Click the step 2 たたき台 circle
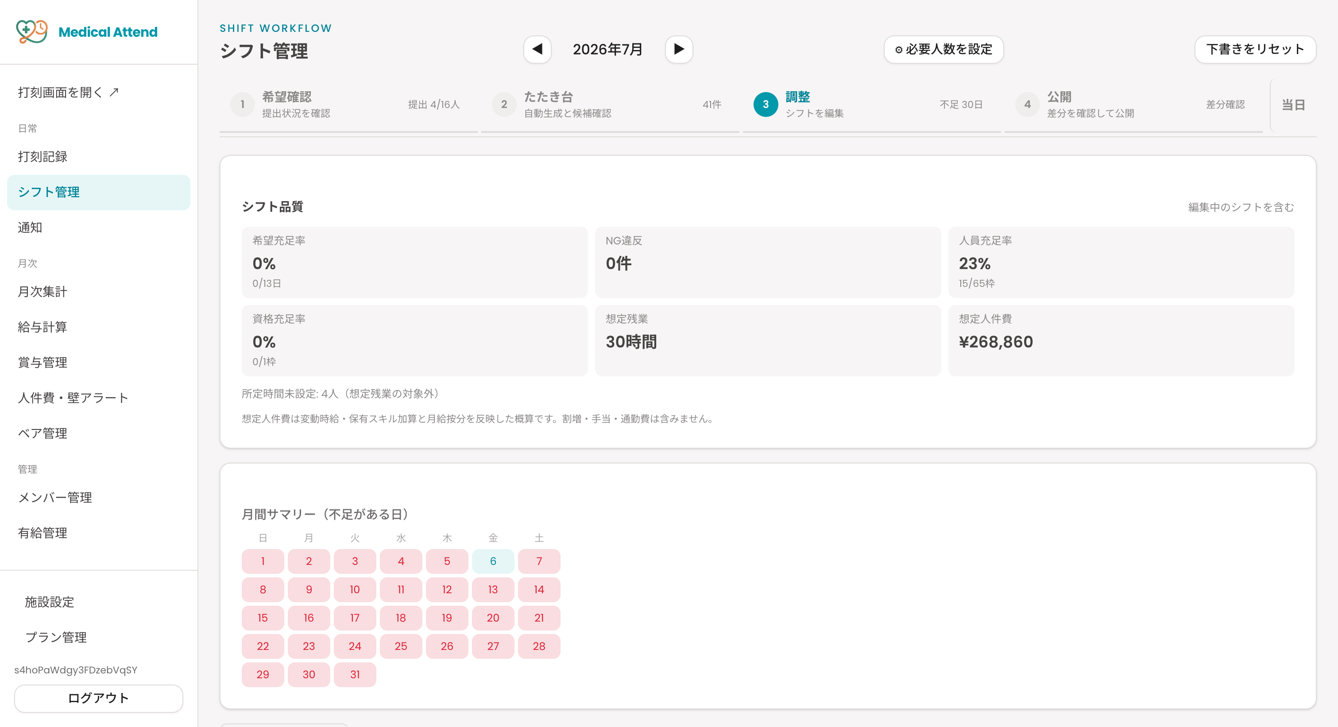The image size is (1338, 727). click(x=504, y=104)
